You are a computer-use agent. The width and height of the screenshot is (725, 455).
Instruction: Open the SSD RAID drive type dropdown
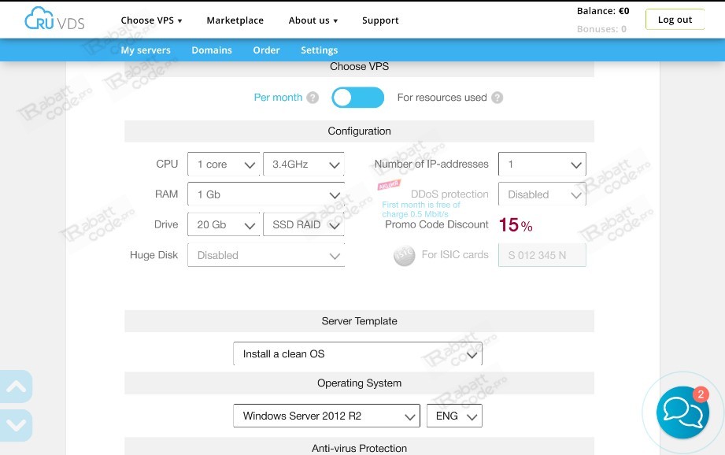coord(303,224)
